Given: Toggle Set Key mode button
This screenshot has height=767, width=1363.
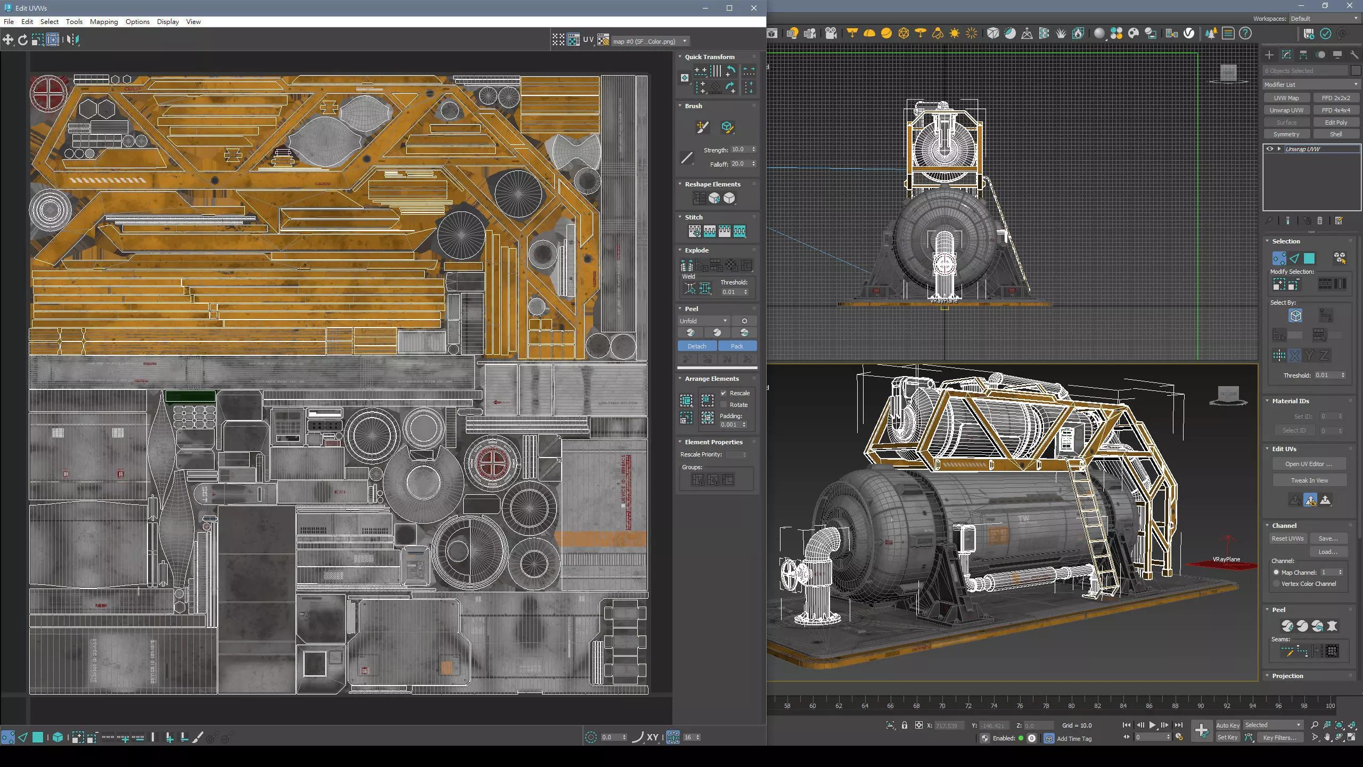Looking at the screenshot, I should [x=1228, y=738].
